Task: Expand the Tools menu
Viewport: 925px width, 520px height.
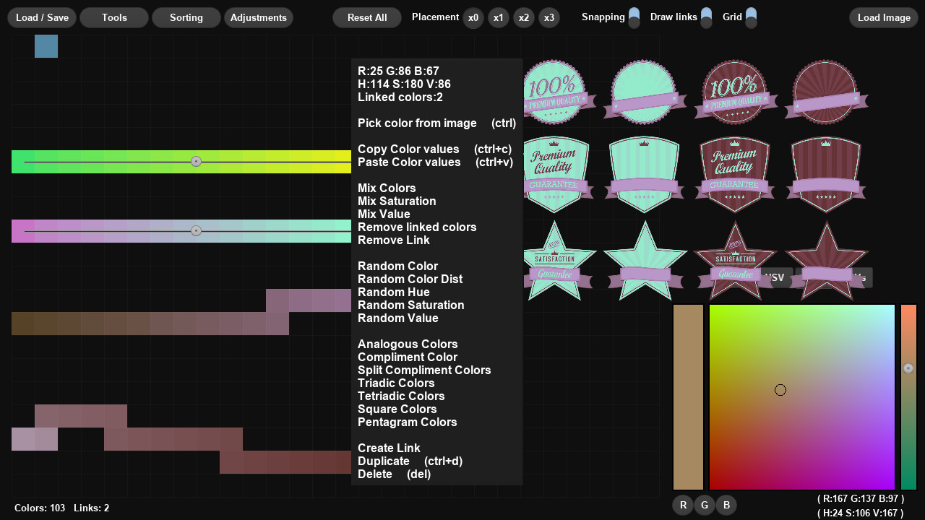Action: pos(114,17)
